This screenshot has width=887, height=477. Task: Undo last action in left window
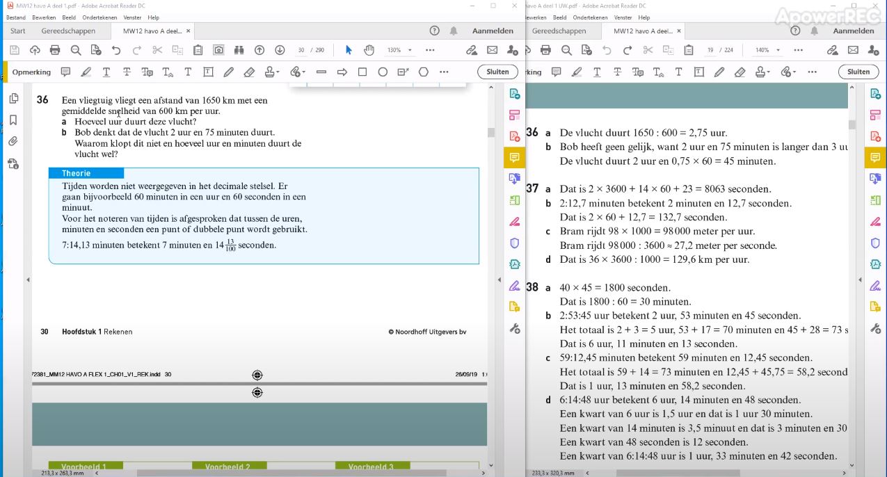[116, 50]
